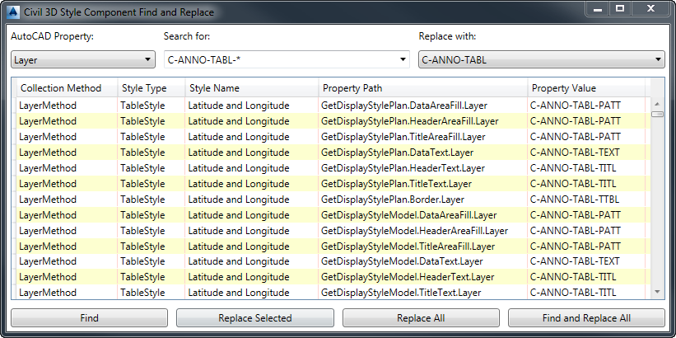Click the Find button
The width and height of the screenshot is (676, 338).
coord(89,318)
